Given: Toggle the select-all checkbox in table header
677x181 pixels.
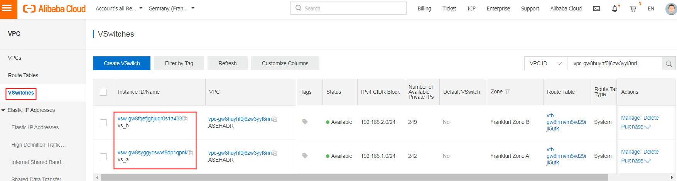Looking at the screenshot, I should pos(103,92).
